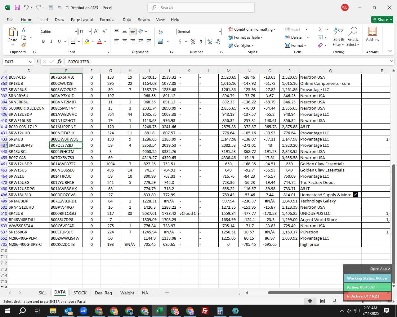The width and height of the screenshot is (397, 317).
Task: Collapse the ribbon with chevron button
Action: point(390,51)
